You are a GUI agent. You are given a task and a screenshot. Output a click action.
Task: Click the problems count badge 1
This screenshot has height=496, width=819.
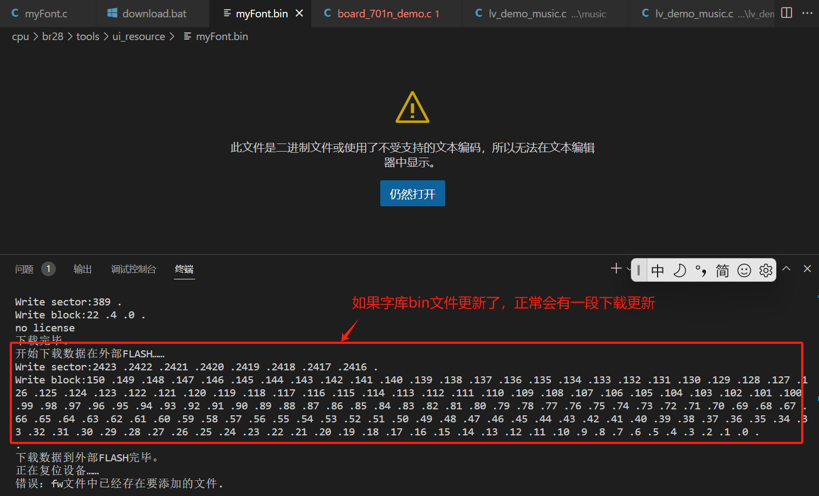[48, 269]
